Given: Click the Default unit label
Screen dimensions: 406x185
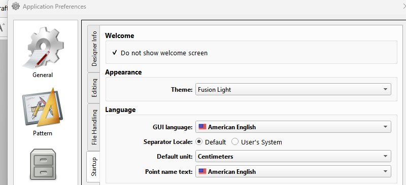Looking at the screenshot, I should pos(175,157).
